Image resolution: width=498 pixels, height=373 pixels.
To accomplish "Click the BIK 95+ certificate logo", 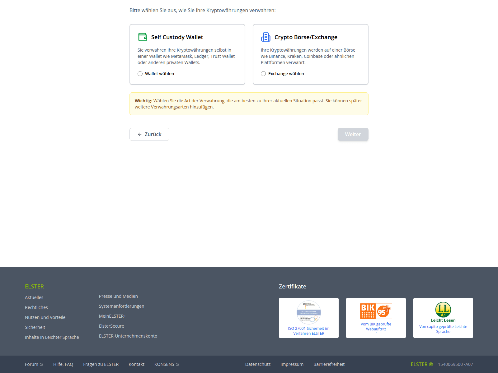I will click(376, 311).
